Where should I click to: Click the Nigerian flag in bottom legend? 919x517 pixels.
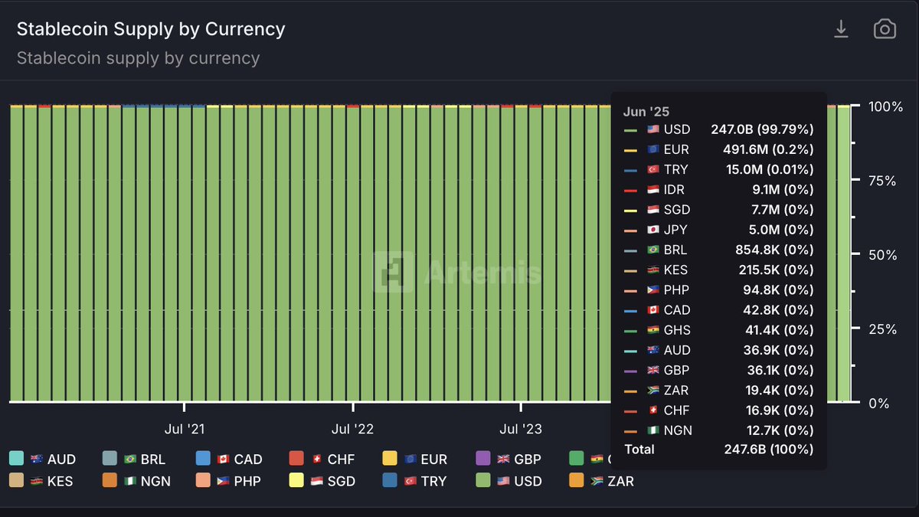coord(129,481)
